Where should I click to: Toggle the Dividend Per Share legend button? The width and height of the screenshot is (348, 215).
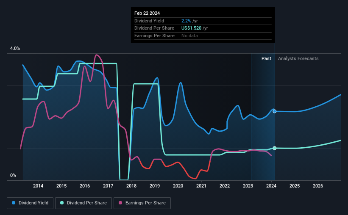(84, 203)
